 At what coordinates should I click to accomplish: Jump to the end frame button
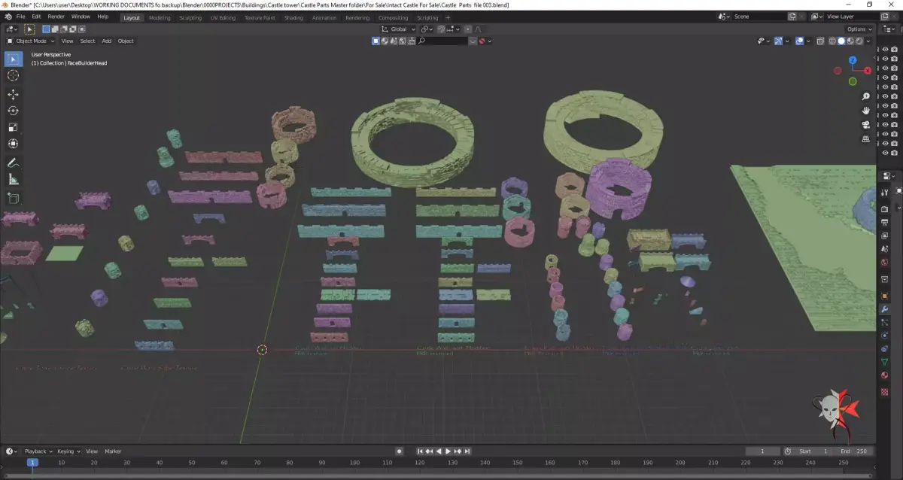(x=467, y=451)
